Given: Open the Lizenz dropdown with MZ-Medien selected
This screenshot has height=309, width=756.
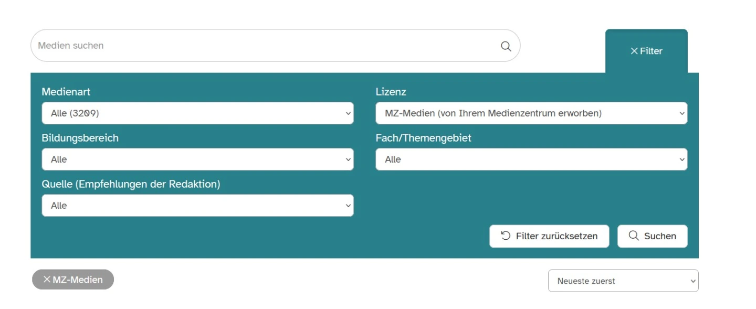Looking at the screenshot, I should 531,113.
